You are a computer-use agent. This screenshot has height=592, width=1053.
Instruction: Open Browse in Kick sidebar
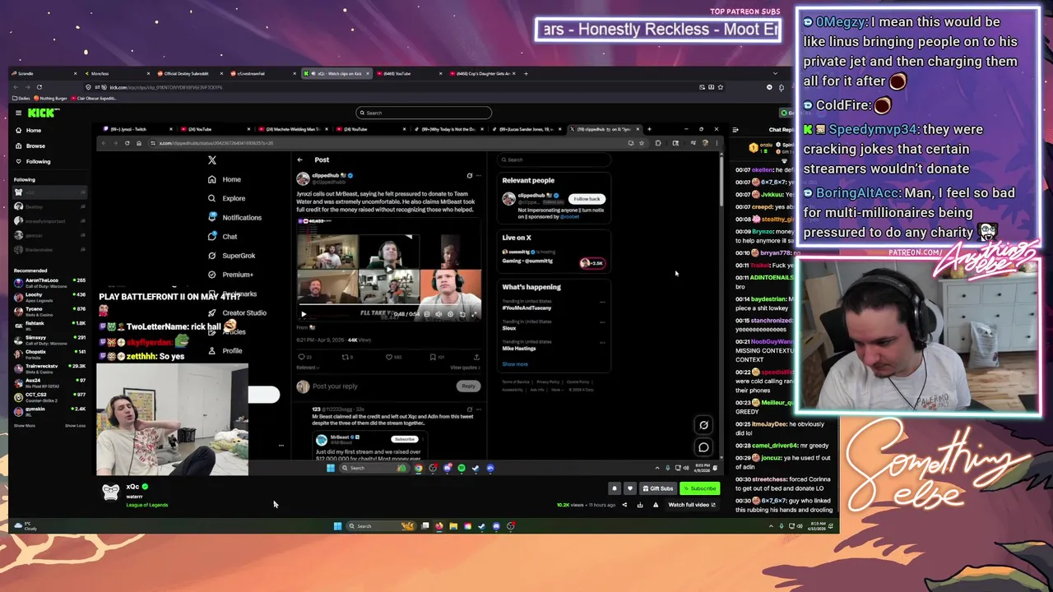[35, 146]
